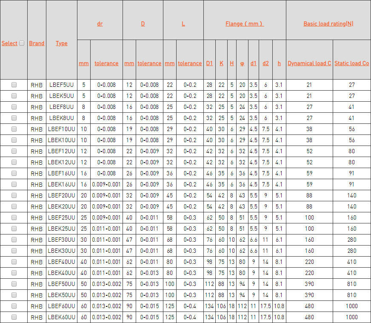Sort by Dynamical load C column

[309, 63]
